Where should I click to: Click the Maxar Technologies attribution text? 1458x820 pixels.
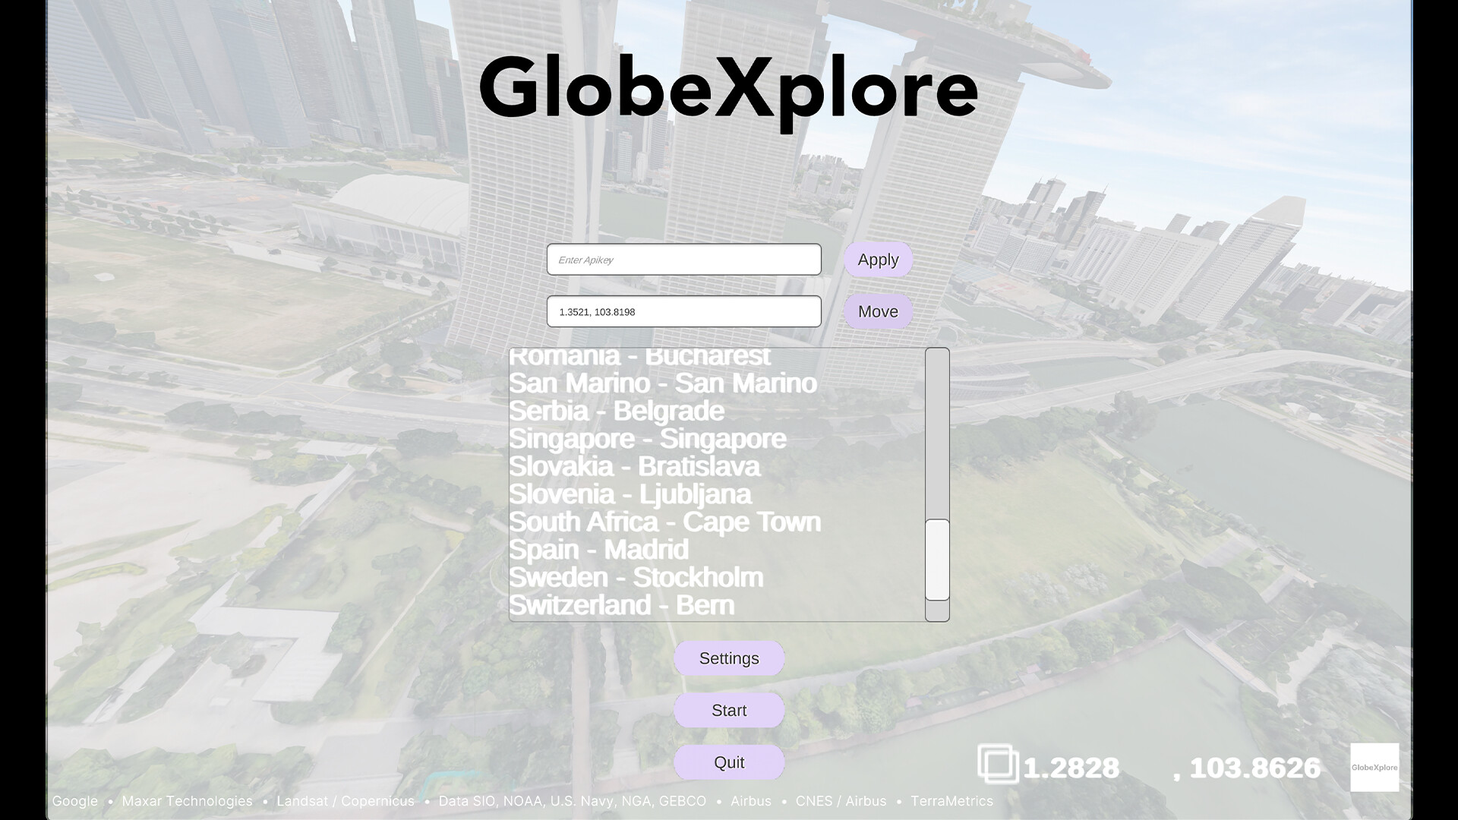coord(187,801)
